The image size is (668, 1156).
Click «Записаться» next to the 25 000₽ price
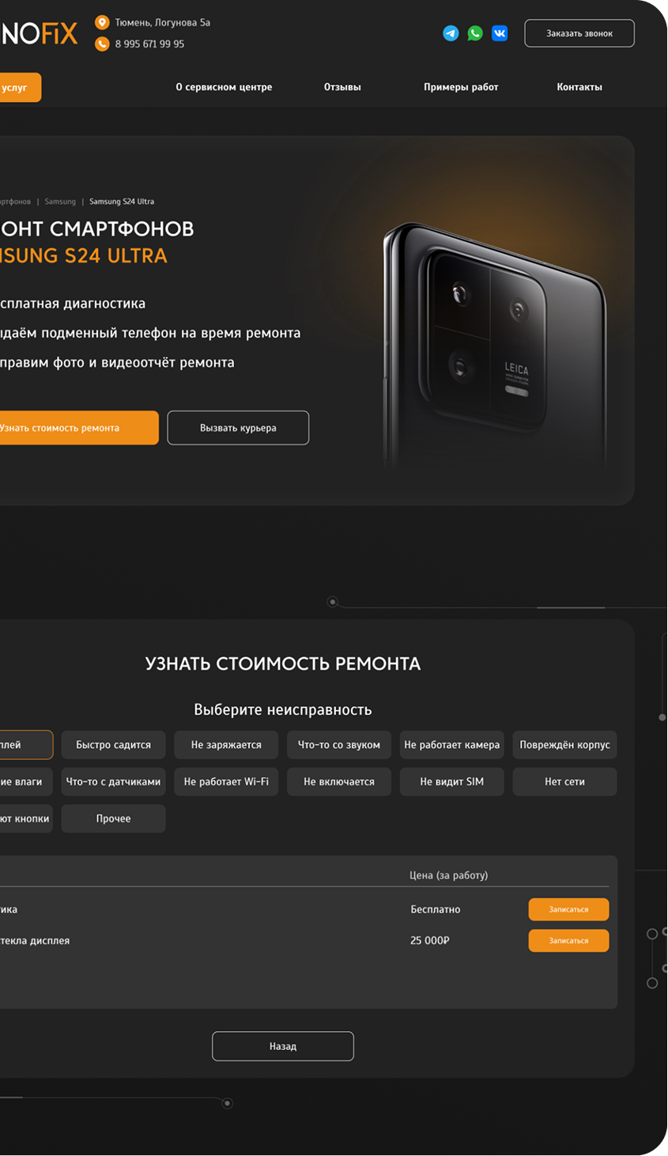[x=568, y=941]
